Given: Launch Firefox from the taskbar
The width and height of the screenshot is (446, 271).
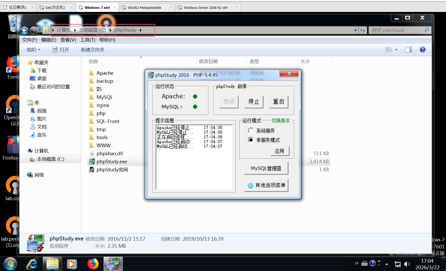Looking at the screenshot, I should pyautogui.click(x=93, y=264).
